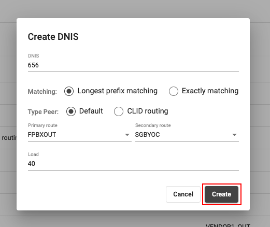Select Default type peer radio button
The image size is (270, 227).
coord(71,111)
